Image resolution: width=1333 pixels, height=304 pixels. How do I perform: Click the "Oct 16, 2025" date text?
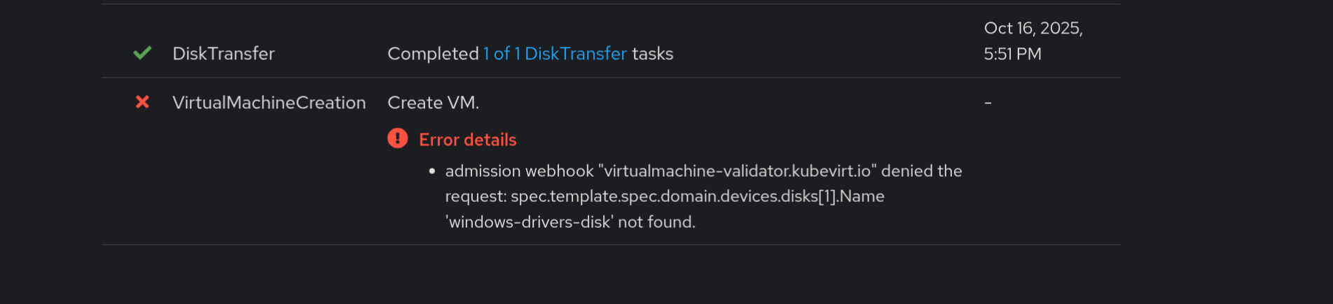(x=1033, y=28)
